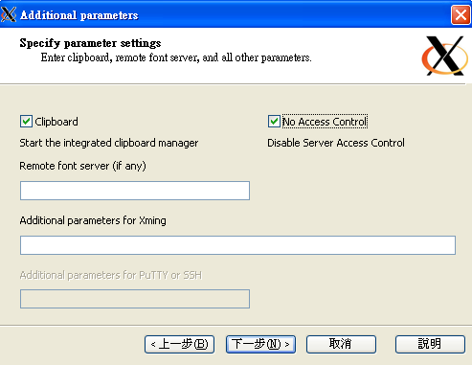Click the 'No Access Control' label text

tap(325, 122)
